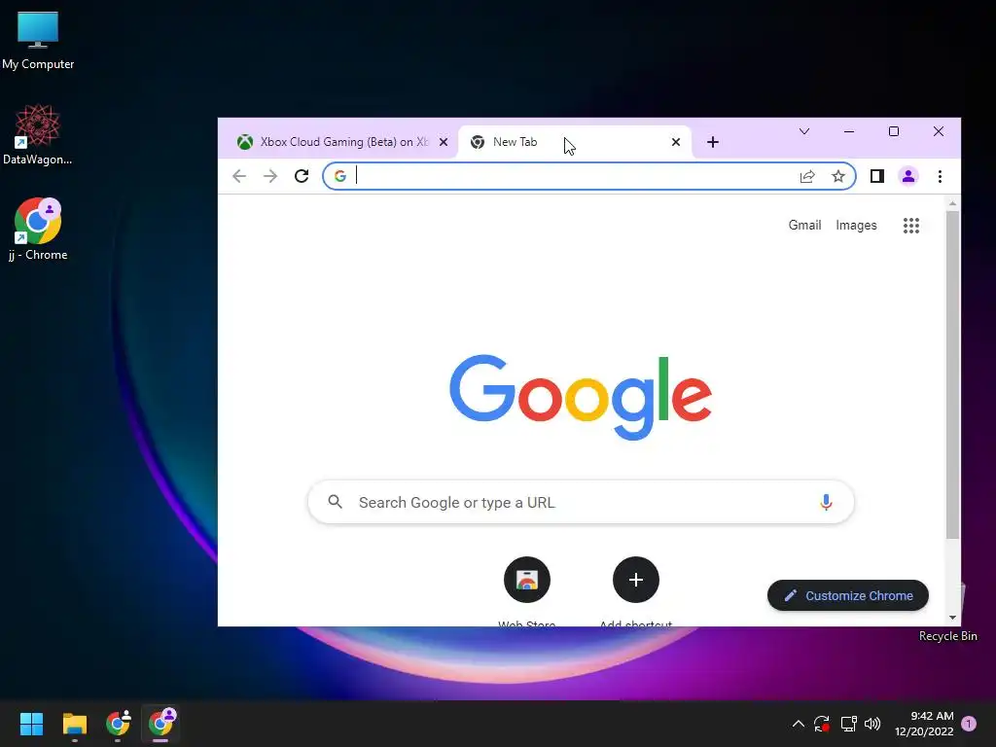The width and height of the screenshot is (996, 747).
Task: Go back to previous page
Action: [x=239, y=176]
